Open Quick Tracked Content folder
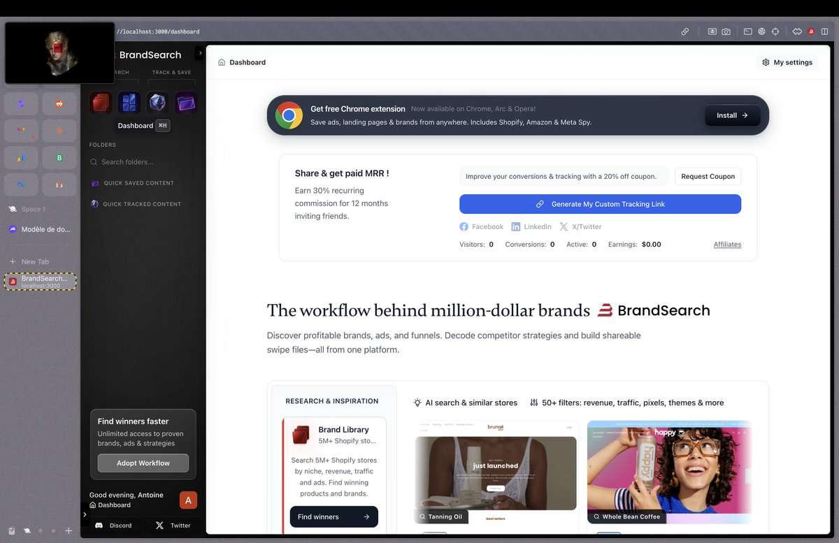 136,204
